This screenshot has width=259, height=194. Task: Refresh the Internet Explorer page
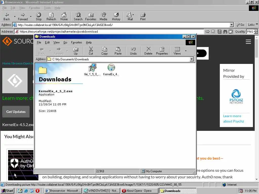coord(51,16)
